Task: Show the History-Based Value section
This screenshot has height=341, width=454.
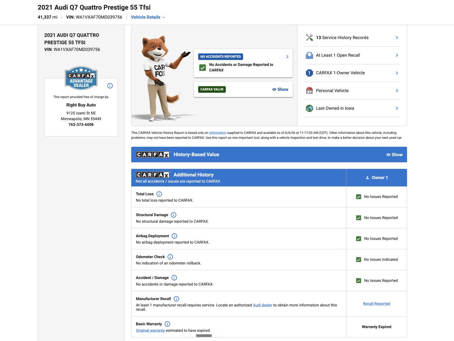Action: 394,155
